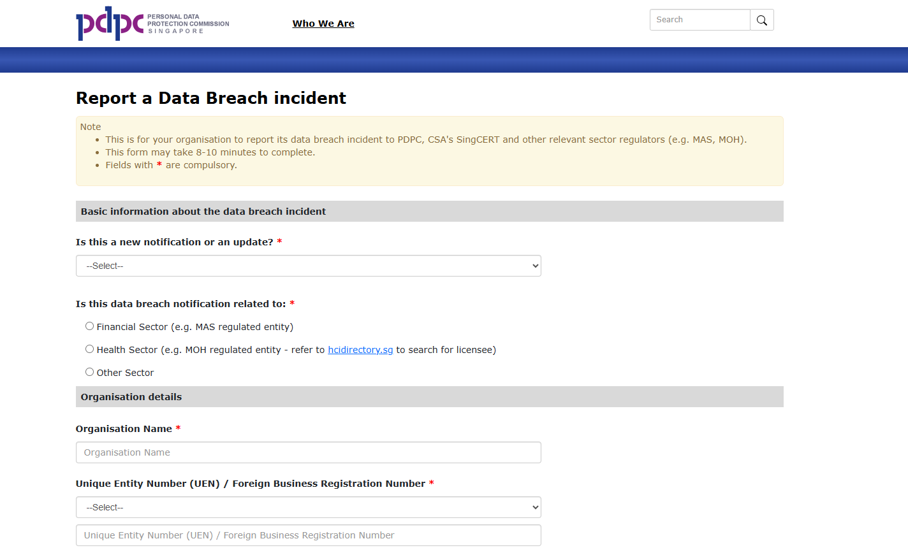Click the PDPC logo in the header
The image size is (908, 555).
pos(152,24)
